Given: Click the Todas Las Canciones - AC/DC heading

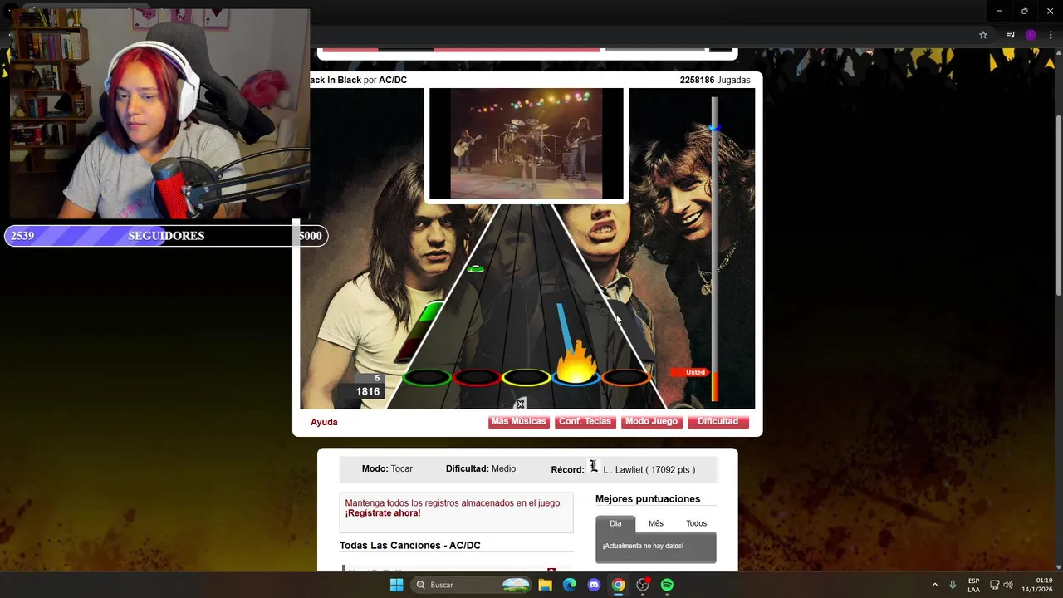Looking at the screenshot, I should pyautogui.click(x=410, y=545).
